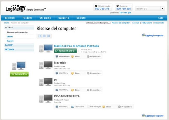This screenshot has width=169, height=120.
Task: Open the Supporto menu
Action: coord(64,18)
